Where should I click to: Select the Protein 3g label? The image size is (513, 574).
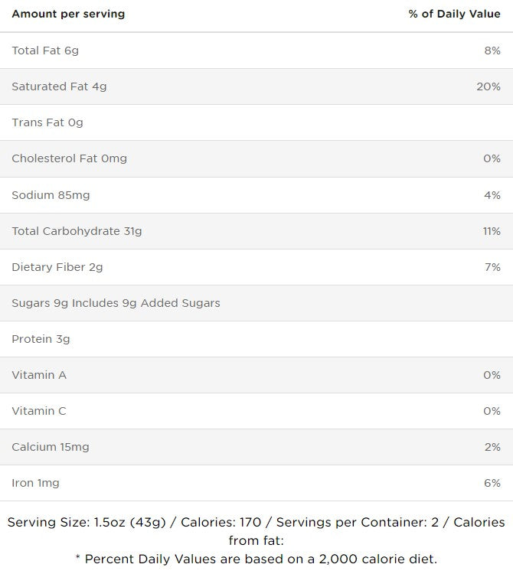[41, 339]
